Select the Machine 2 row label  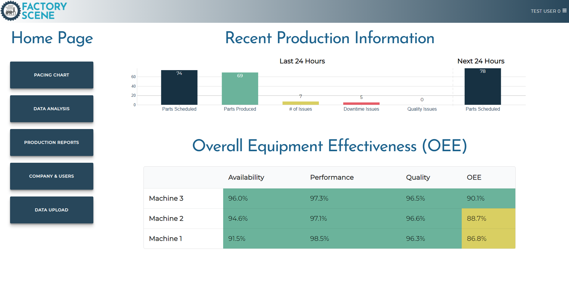[x=166, y=218]
